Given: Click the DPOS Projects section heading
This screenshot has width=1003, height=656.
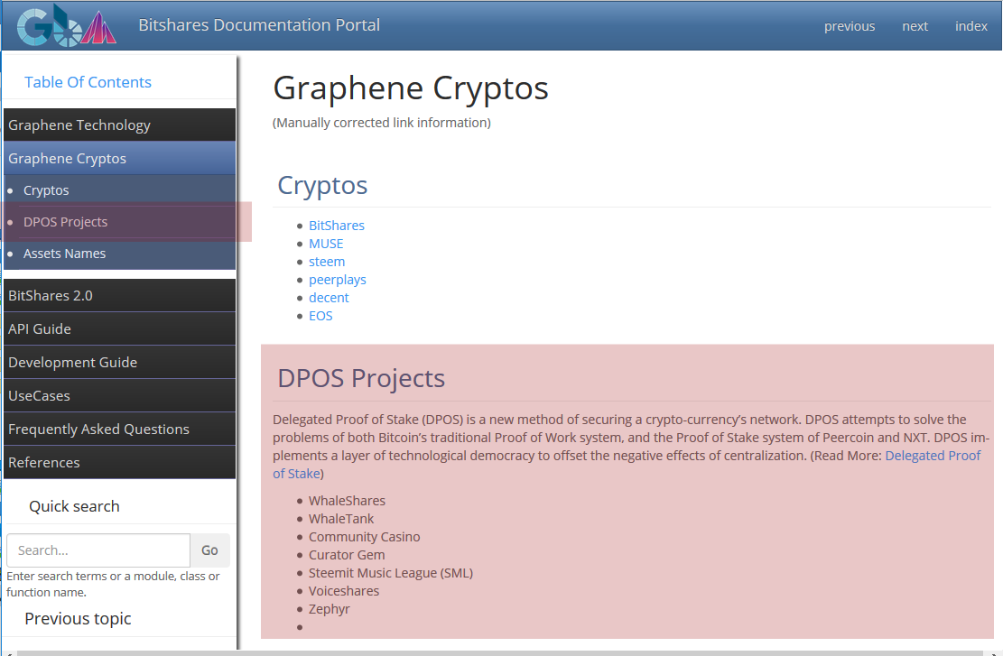Looking at the screenshot, I should click(361, 378).
